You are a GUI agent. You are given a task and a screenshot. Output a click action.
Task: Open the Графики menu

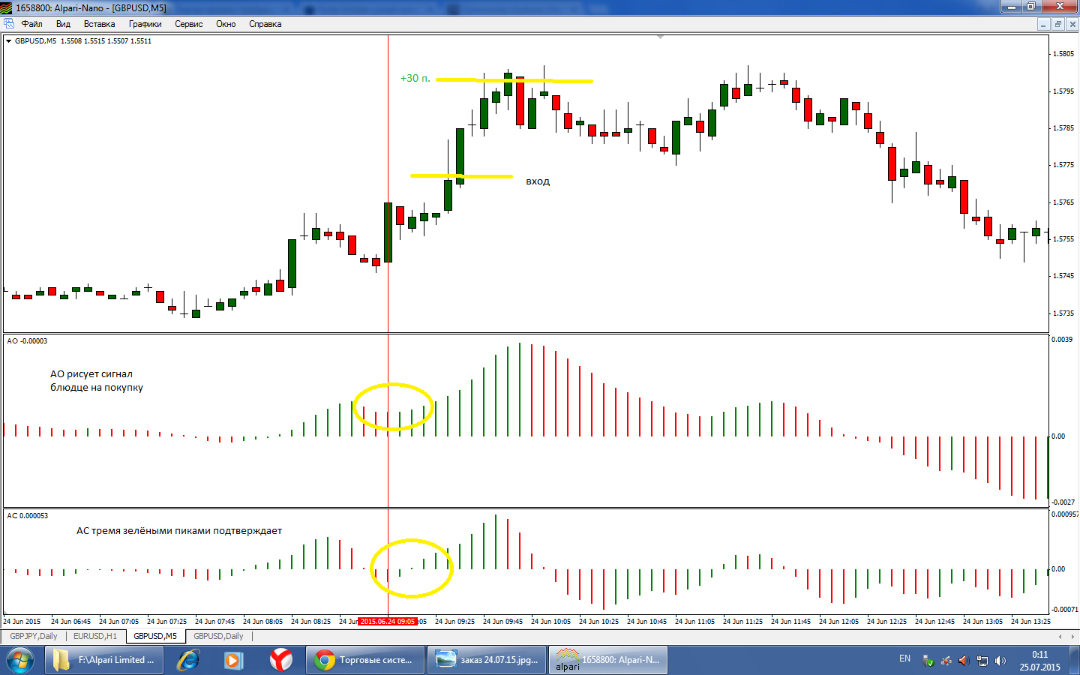145,24
